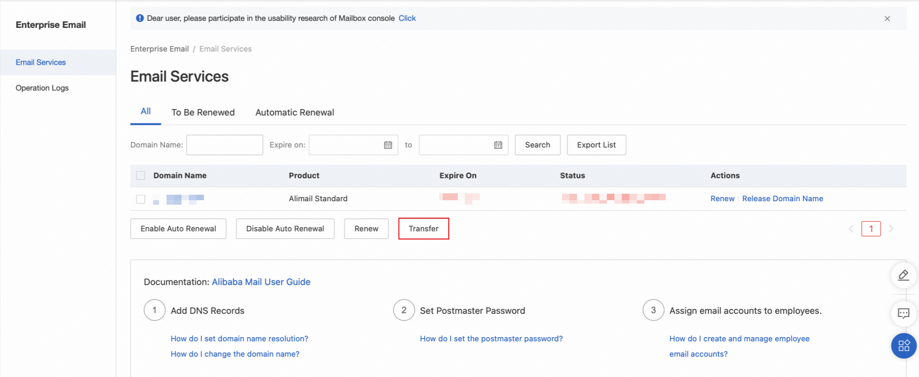The image size is (919, 377).
Task: Open calendar for Expire on start date
Action: coord(388,145)
